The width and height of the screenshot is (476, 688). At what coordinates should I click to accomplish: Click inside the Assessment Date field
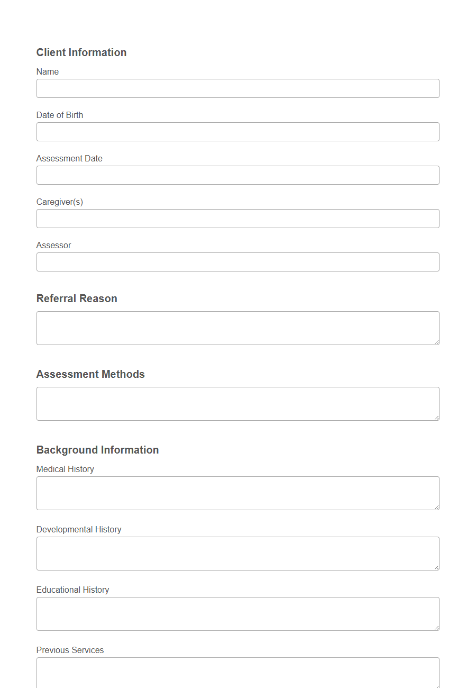click(x=237, y=175)
